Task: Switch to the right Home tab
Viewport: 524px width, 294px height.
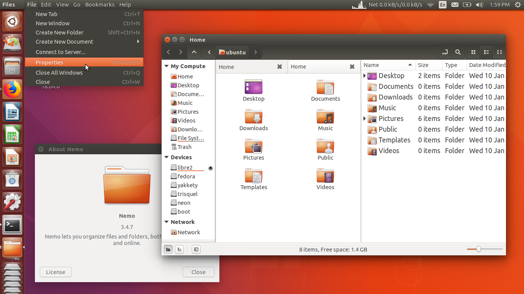Action: pyautogui.click(x=324, y=67)
